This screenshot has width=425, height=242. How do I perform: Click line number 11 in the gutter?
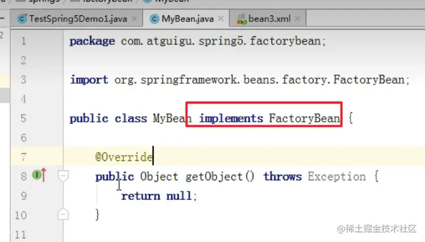[20, 235]
